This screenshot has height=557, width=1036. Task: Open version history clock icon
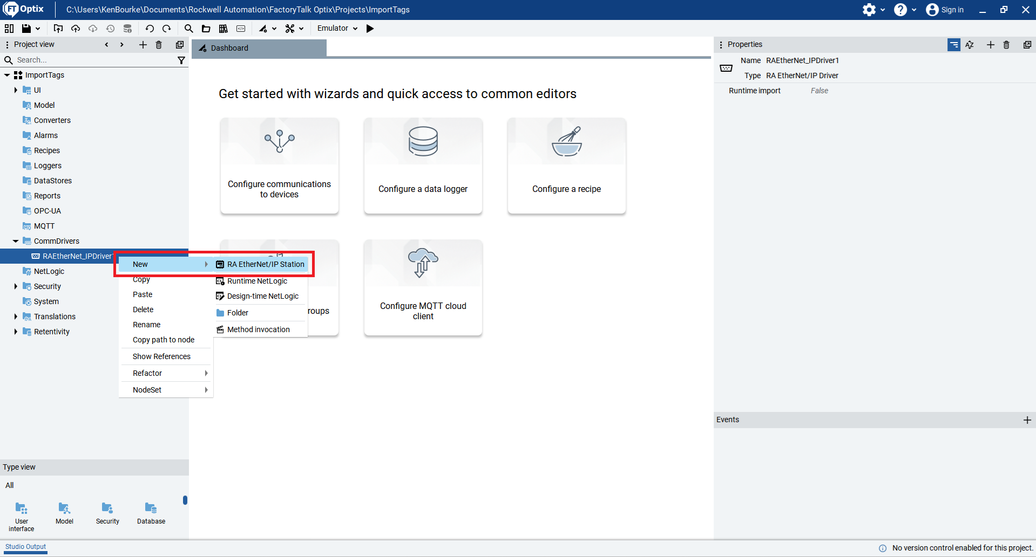click(110, 29)
